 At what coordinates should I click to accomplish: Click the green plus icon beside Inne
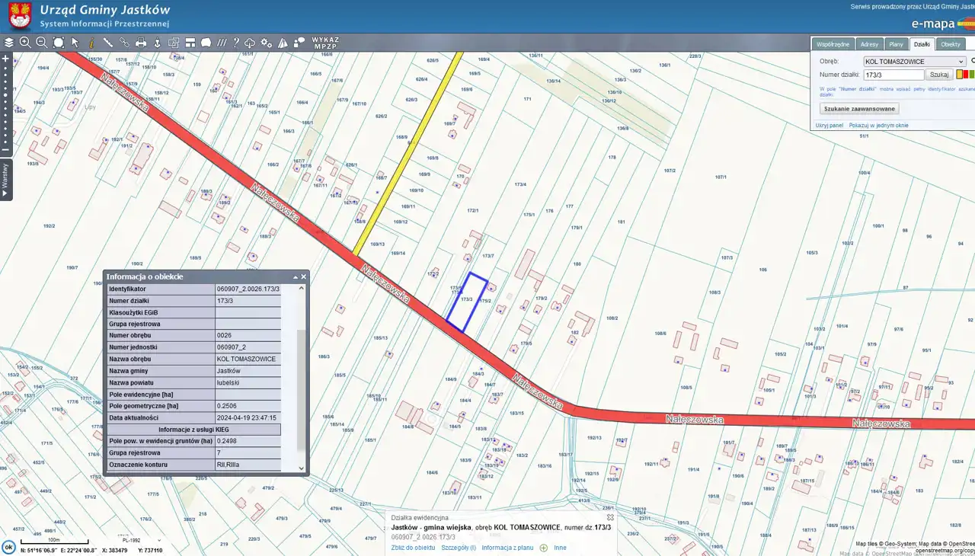543,548
